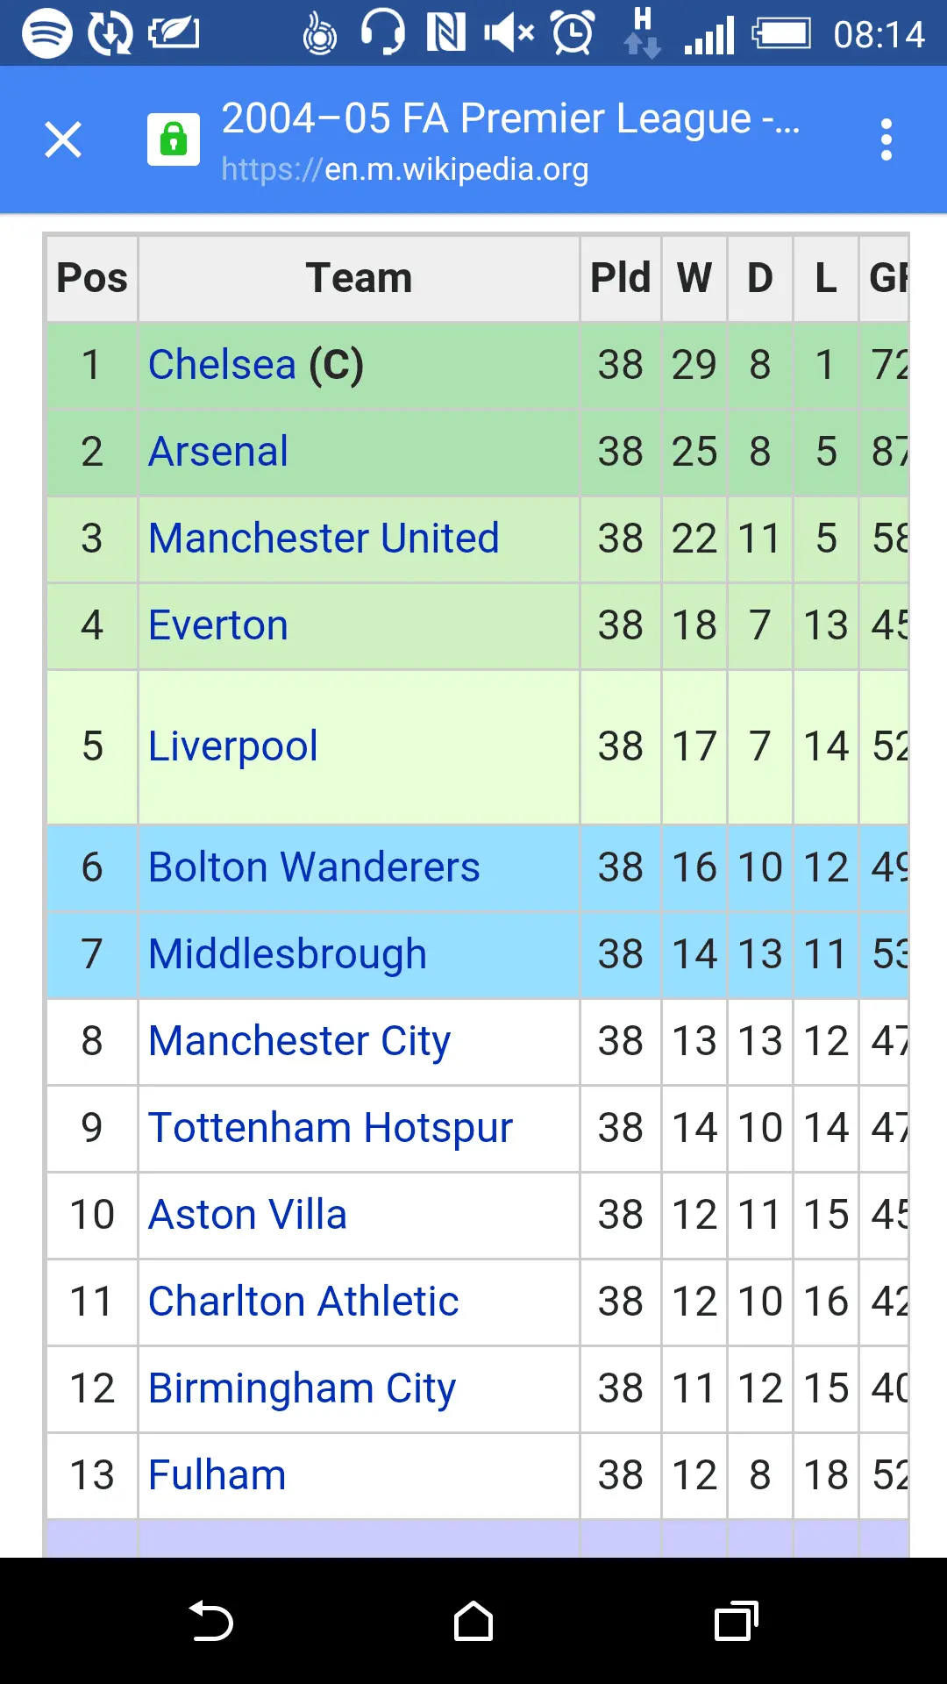Open the three-dot overflow menu
Image resolution: width=947 pixels, height=1684 pixels.
[x=886, y=139]
